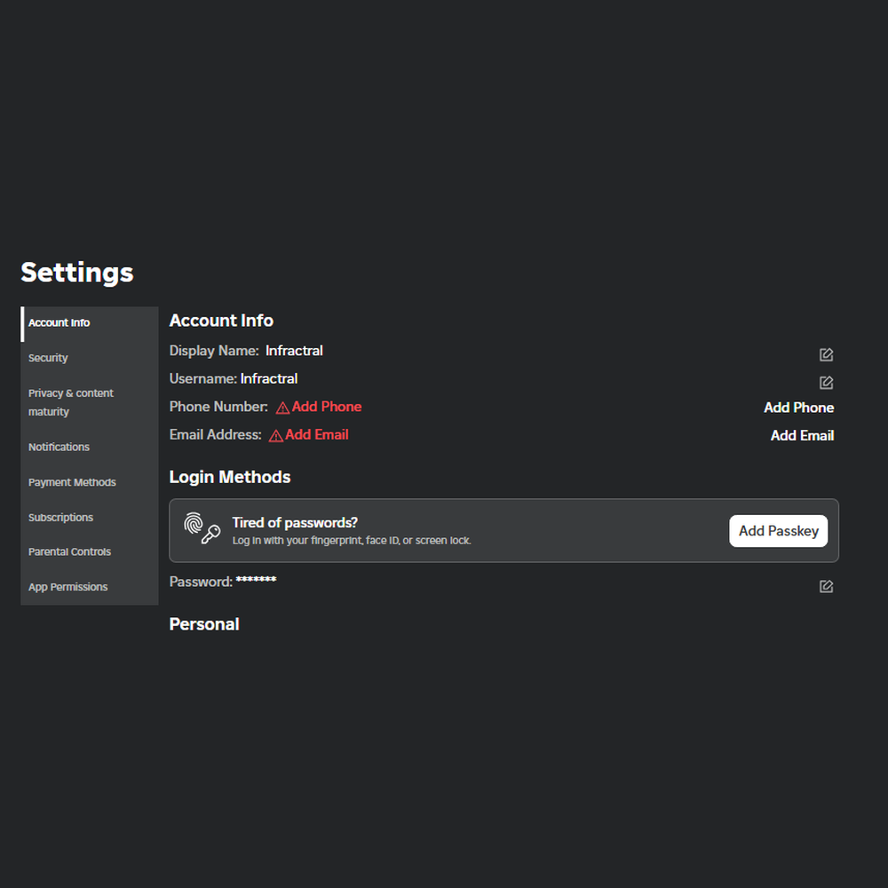Click the Account Info section heading

[x=221, y=321]
